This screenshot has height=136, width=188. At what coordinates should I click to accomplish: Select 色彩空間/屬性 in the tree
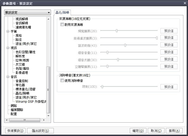click(25, 52)
